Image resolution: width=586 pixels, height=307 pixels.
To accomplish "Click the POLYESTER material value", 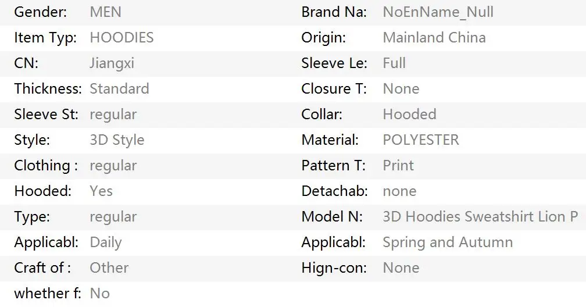I will click(420, 140).
